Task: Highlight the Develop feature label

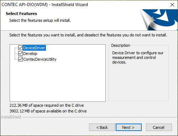Action: point(30,54)
